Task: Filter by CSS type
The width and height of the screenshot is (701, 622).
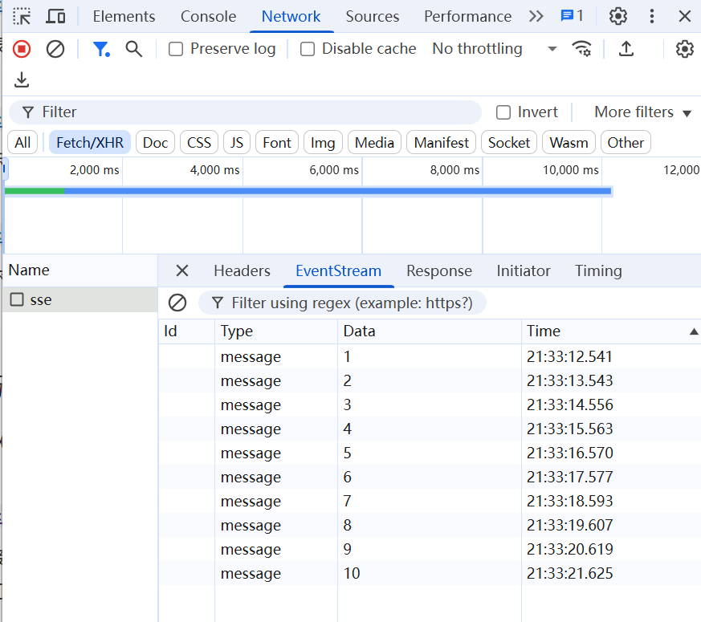Action: coord(199,143)
